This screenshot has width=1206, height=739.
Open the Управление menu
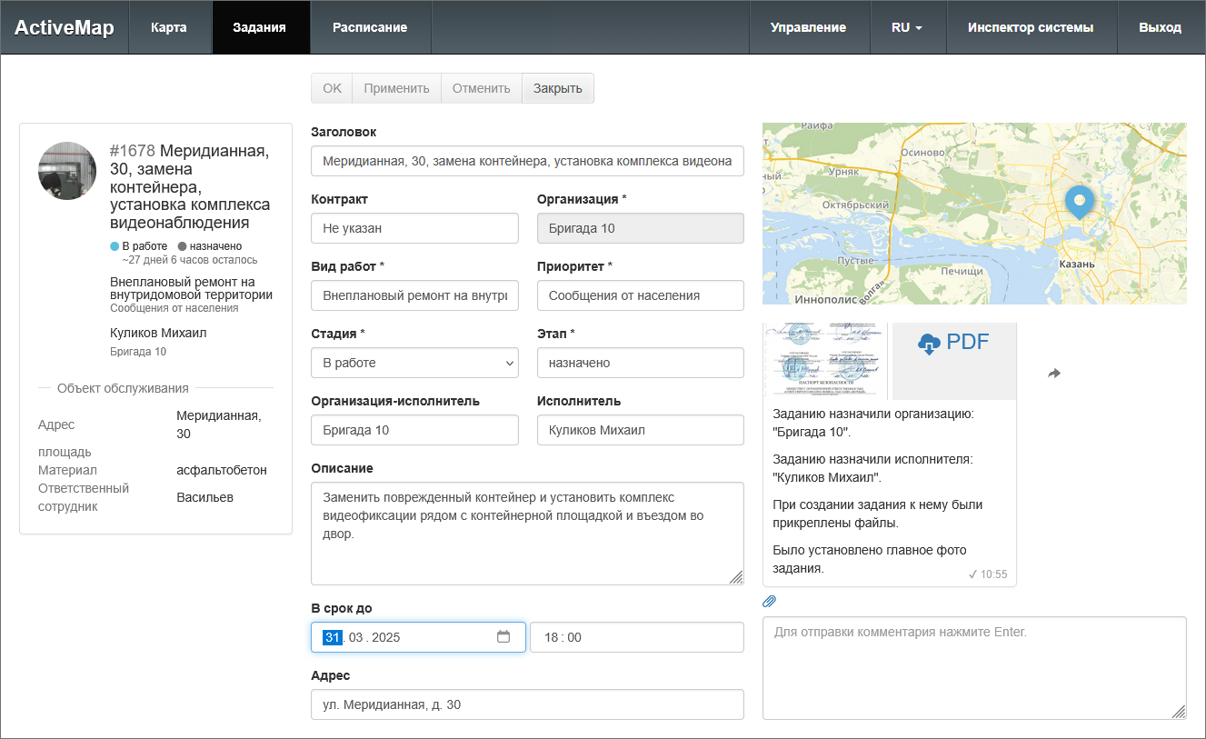(x=808, y=27)
